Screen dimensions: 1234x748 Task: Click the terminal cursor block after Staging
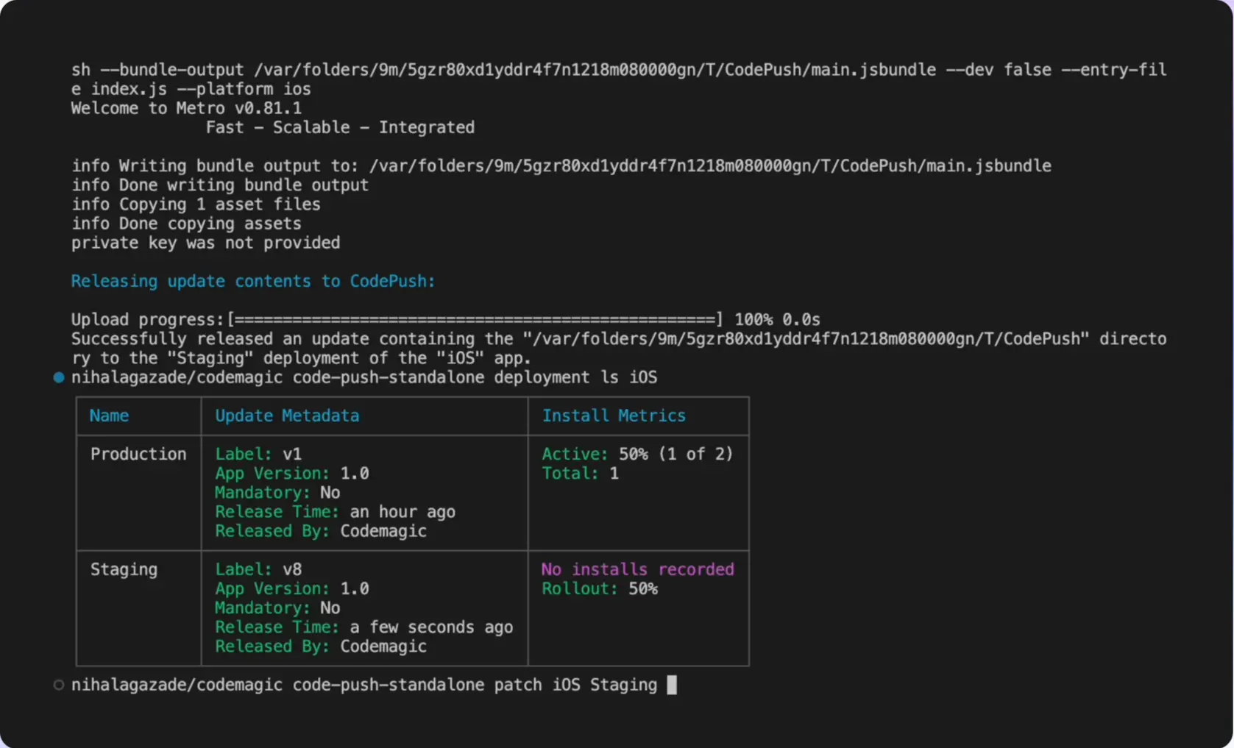click(x=671, y=685)
